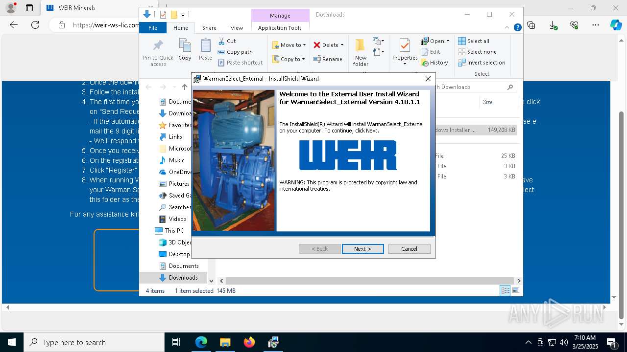
Task: Switch to the Share ribbon tab
Action: pyautogui.click(x=209, y=28)
